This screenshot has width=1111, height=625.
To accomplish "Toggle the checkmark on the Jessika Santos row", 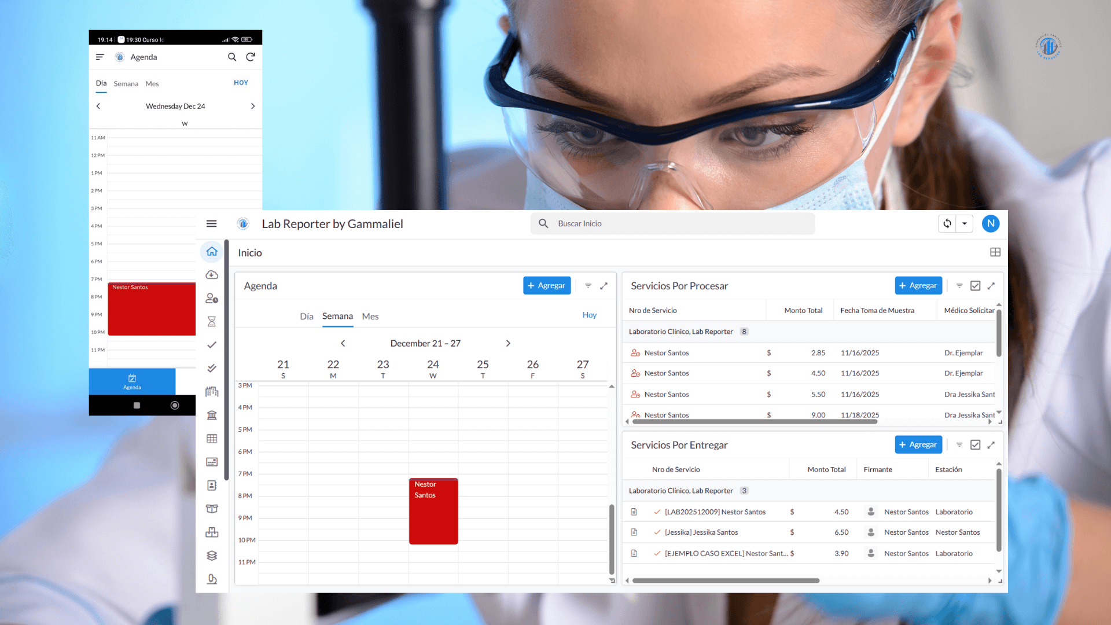I will [x=657, y=532].
